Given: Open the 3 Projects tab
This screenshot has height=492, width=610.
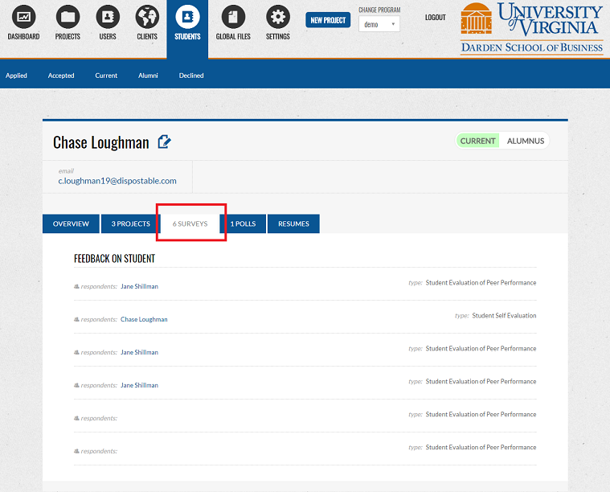Looking at the screenshot, I should coord(131,223).
